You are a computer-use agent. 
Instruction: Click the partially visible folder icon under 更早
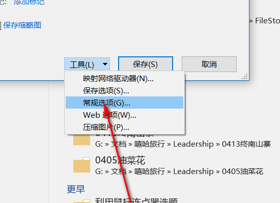(81, 201)
